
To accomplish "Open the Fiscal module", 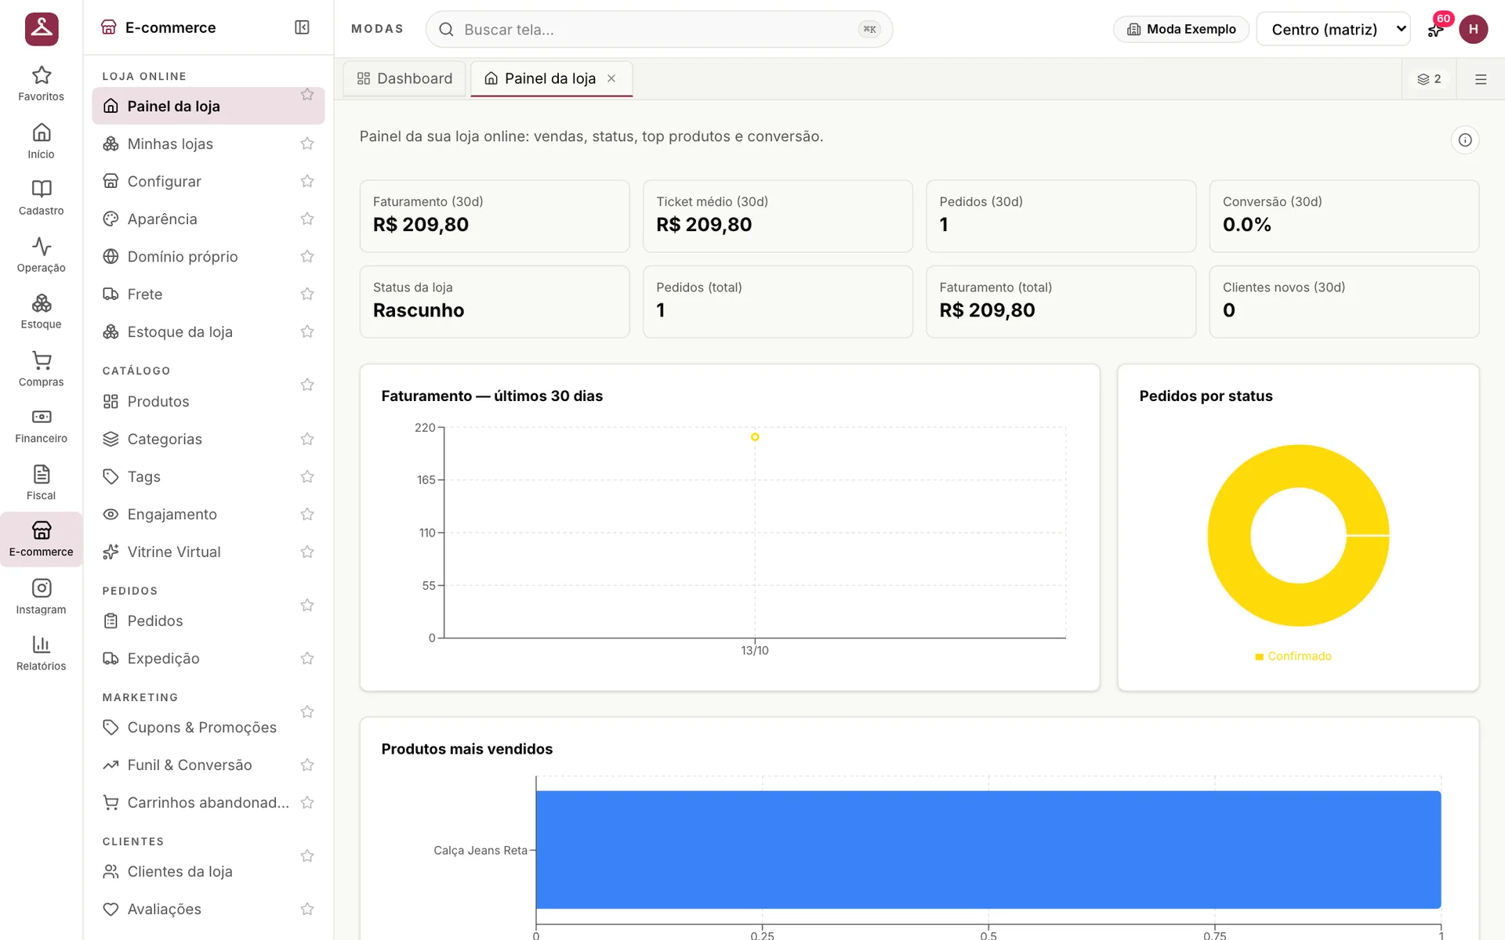I will point(41,483).
